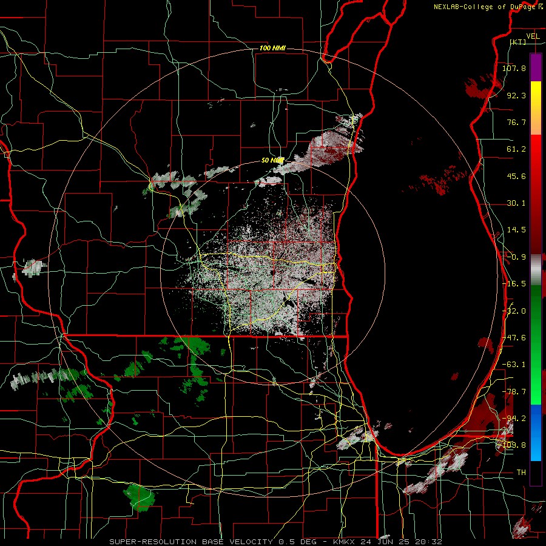Click the 50 NMI range ring label
Screen dimensions: 546x546
point(272,161)
